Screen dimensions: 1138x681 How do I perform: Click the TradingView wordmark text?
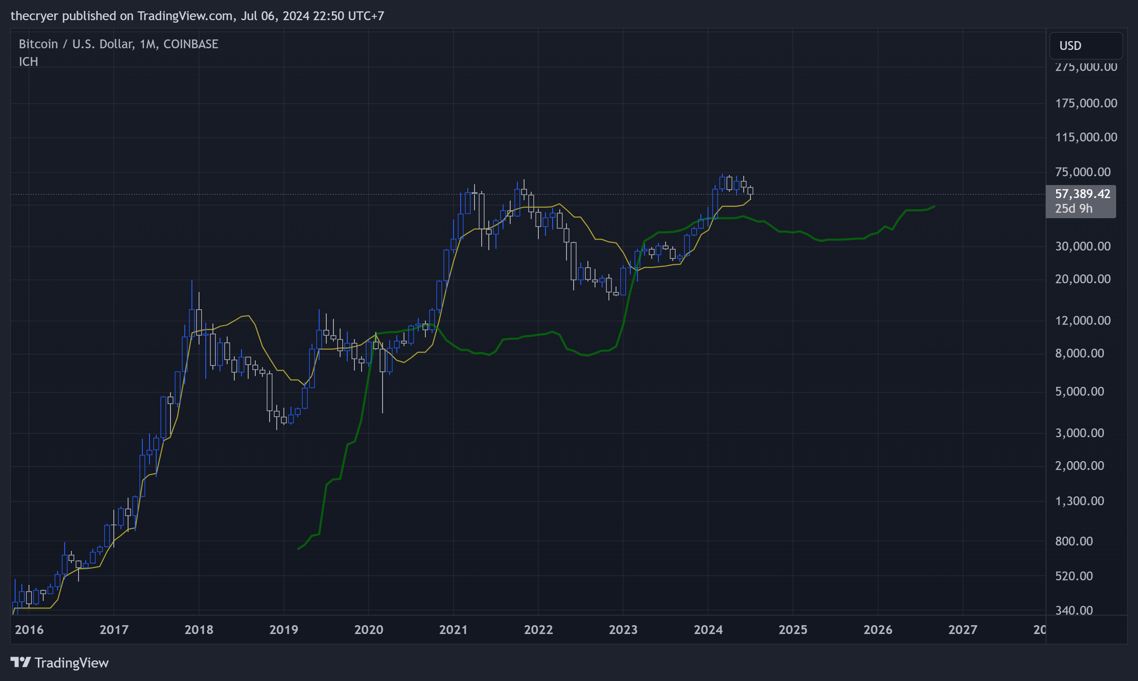coord(72,663)
